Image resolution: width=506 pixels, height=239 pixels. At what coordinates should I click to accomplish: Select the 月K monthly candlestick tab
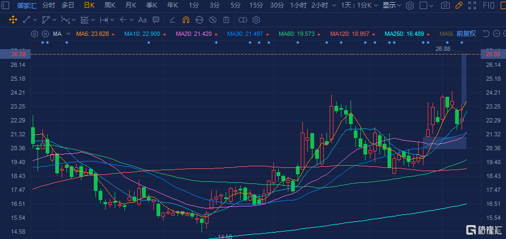(131, 5)
